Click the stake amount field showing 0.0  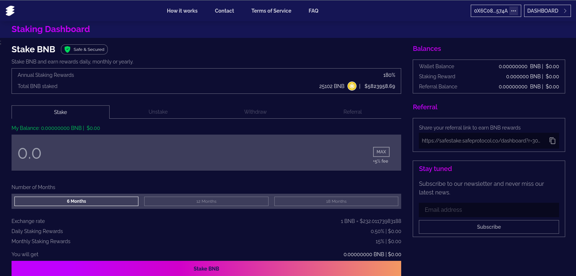pos(180,153)
